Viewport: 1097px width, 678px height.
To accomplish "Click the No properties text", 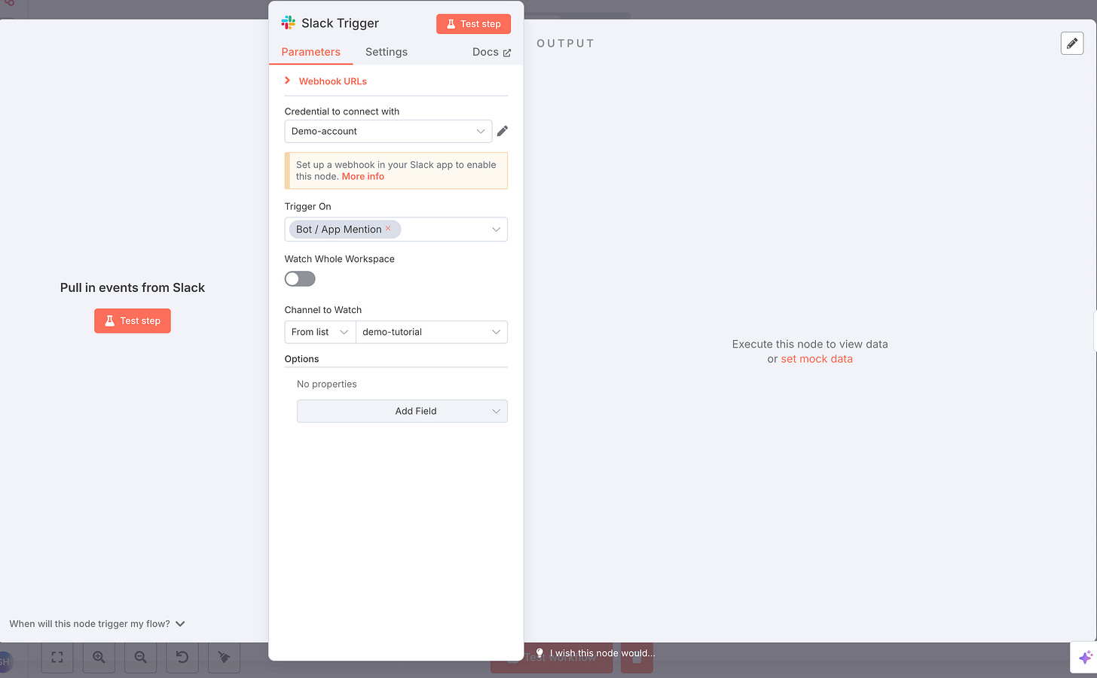I will point(327,384).
